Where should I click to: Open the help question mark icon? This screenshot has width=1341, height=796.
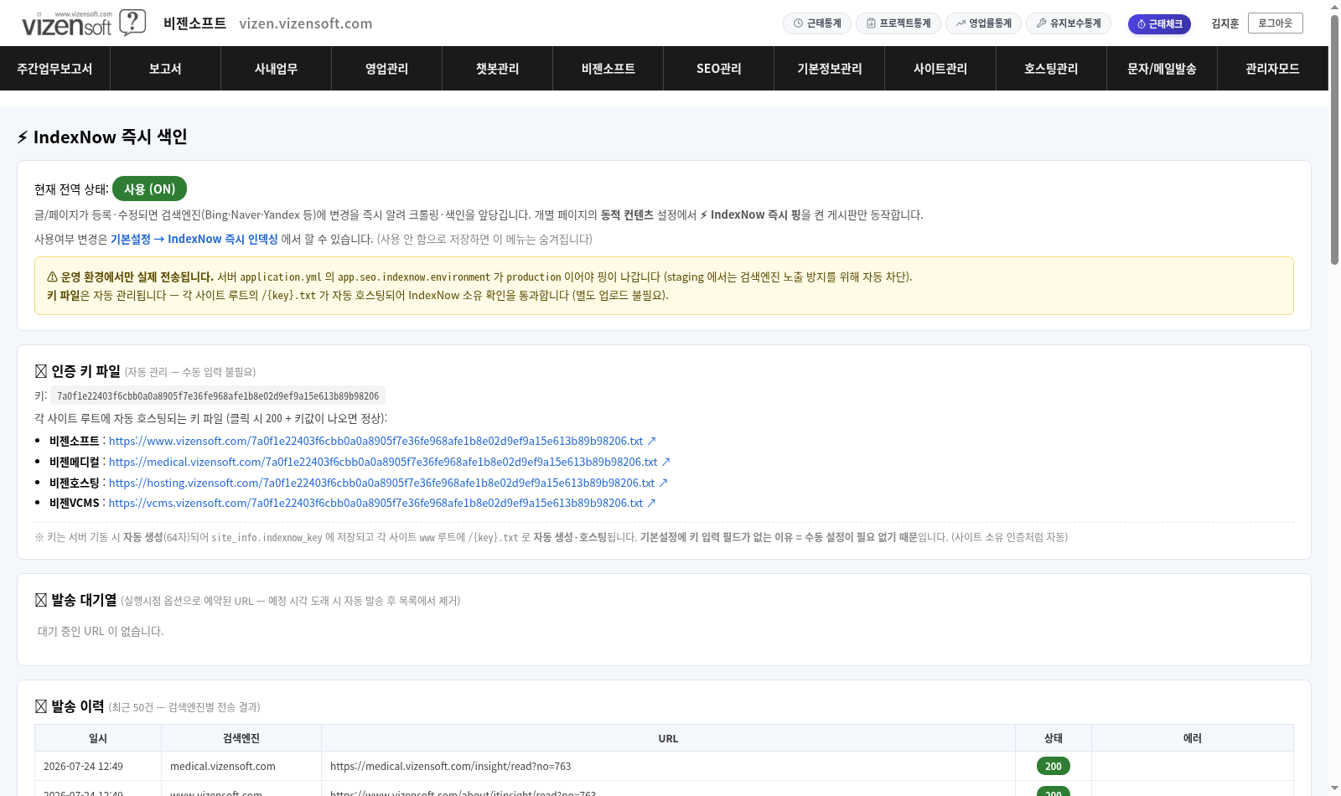[x=132, y=23]
